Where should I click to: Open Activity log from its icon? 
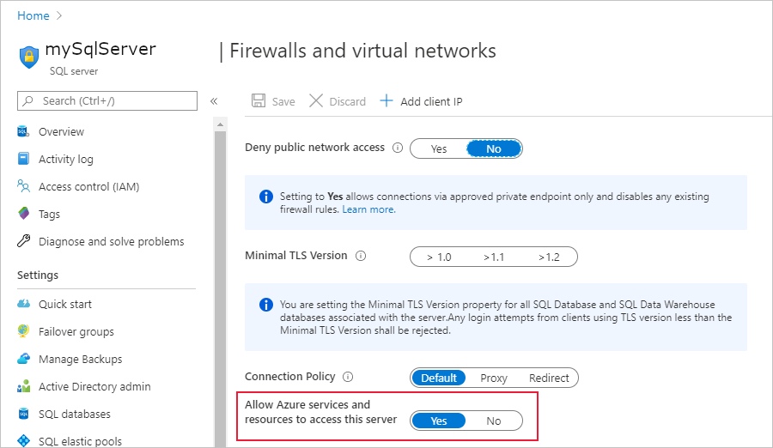(x=23, y=159)
